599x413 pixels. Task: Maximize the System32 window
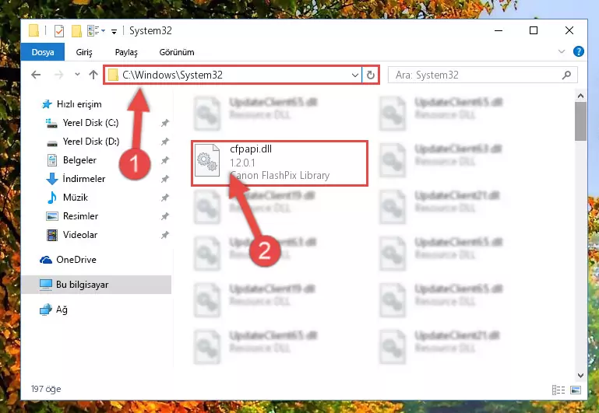534,30
